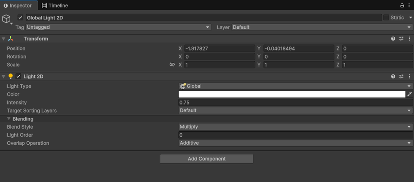Click the Scale X field

pos(220,65)
